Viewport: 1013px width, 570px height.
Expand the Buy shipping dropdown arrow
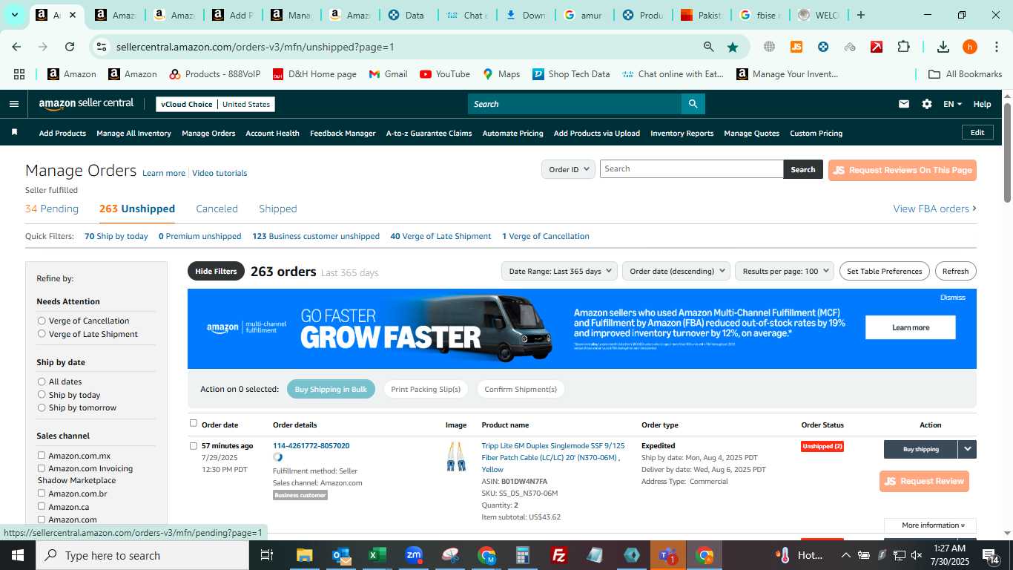[967, 449]
